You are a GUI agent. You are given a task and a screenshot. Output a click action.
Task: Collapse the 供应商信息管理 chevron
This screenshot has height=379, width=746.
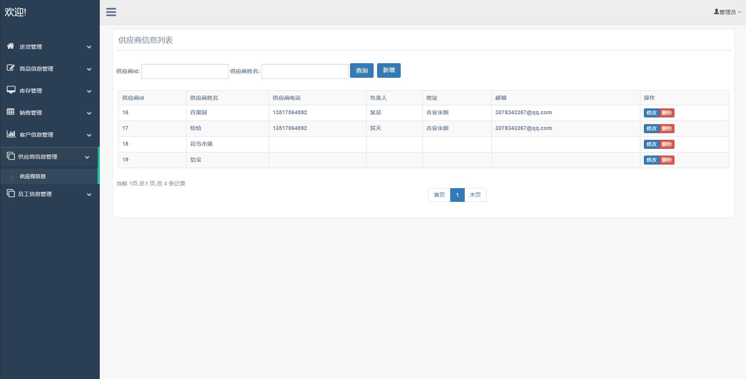click(x=87, y=157)
